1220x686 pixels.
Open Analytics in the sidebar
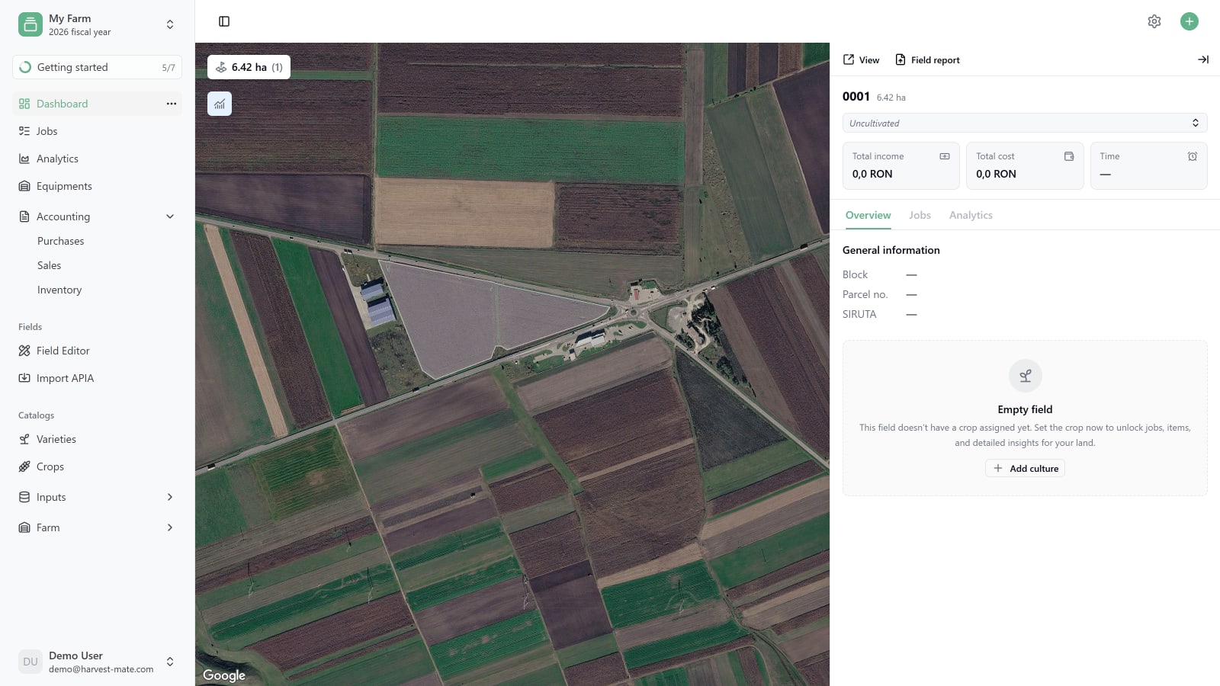[x=98, y=159]
